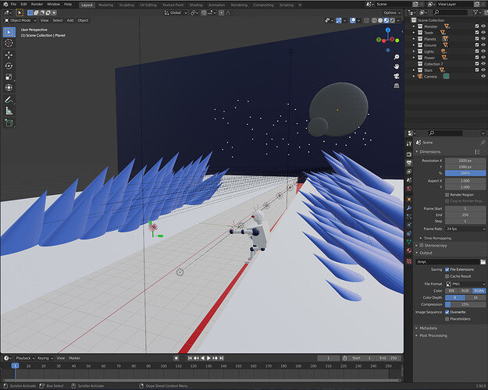Toggle camera view with camera icon

click(396, 76)
